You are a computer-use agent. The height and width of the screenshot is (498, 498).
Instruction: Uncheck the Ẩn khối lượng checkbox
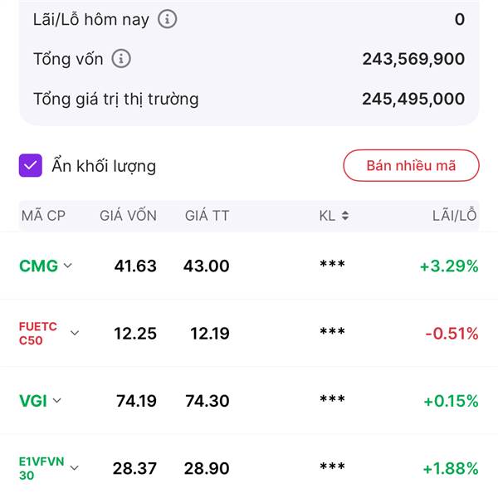31,165
